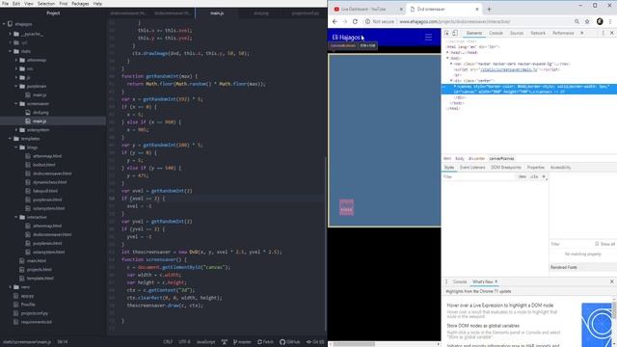Switch to the Network tab in DevTools
Image resolution: width=617 pixels, height=347 pixels.
point(538,33)
